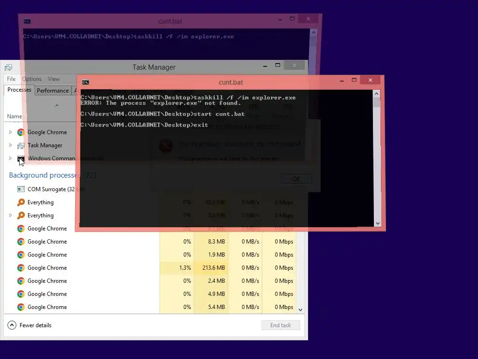Click the COM Surrogate process name

point(56,189)
